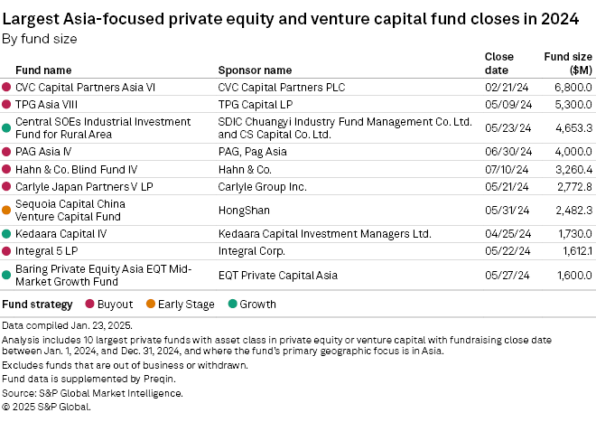Click the Buyout legend color dot
The width and height of the screenshot is (596, 422).
click(90, 305)
